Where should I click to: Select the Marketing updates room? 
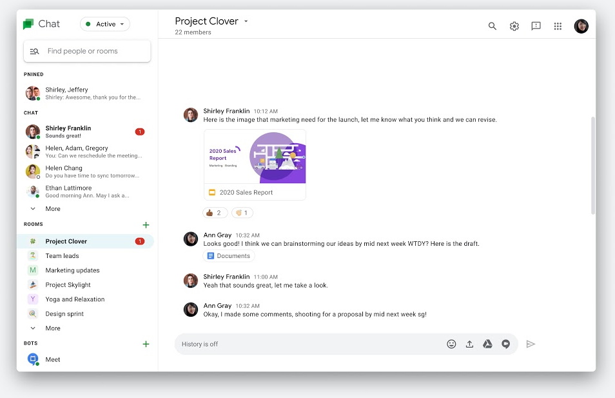click(x=72, y=270)
